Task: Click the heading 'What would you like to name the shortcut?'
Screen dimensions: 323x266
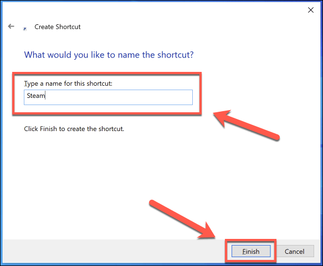Action: click(x=109, y=55)
